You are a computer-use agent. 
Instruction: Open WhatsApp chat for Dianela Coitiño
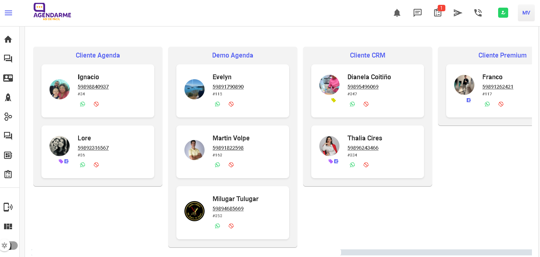pyautogui.click(x=352, y=104)
